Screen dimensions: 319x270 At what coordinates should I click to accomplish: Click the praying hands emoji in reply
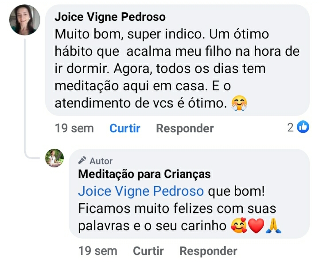tap(273, 226)
